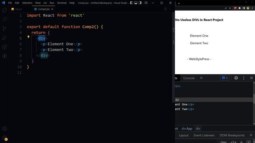The image size is (255, 143).
Task: Open the Explorer view in VS Code activity bar
Action: (4, 10)
